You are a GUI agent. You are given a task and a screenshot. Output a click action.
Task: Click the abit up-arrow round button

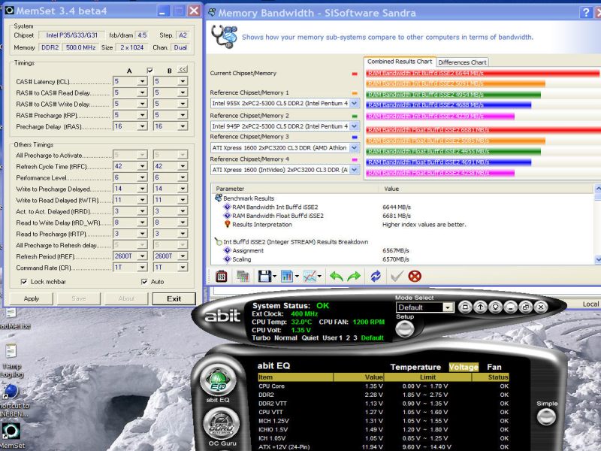pos(480,307)
